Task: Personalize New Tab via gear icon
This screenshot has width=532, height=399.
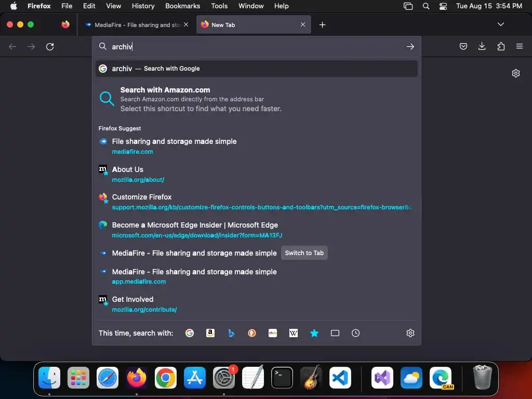Action: tap(516, 73)
